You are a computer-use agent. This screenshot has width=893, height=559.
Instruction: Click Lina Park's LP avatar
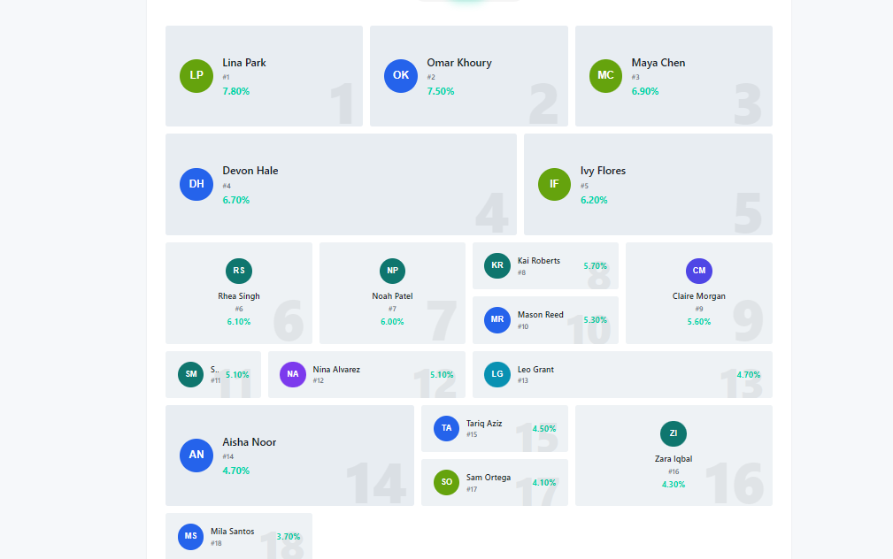[196, 75]
